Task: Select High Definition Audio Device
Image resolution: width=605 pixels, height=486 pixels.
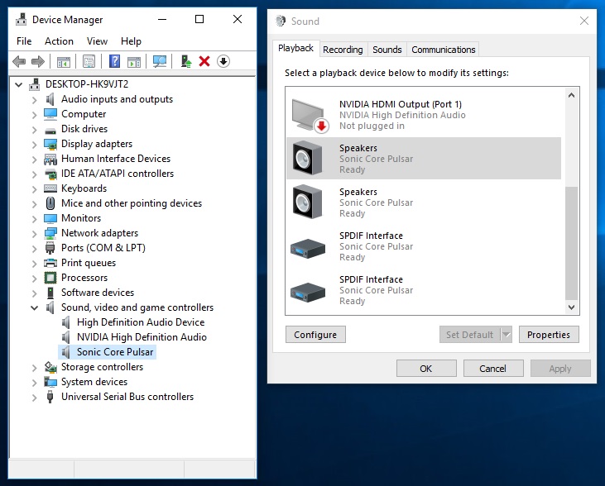Action: [x=141, y=322]
